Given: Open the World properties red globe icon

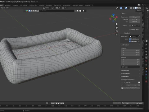Looking at the screenshot, I should coord(146,61).
